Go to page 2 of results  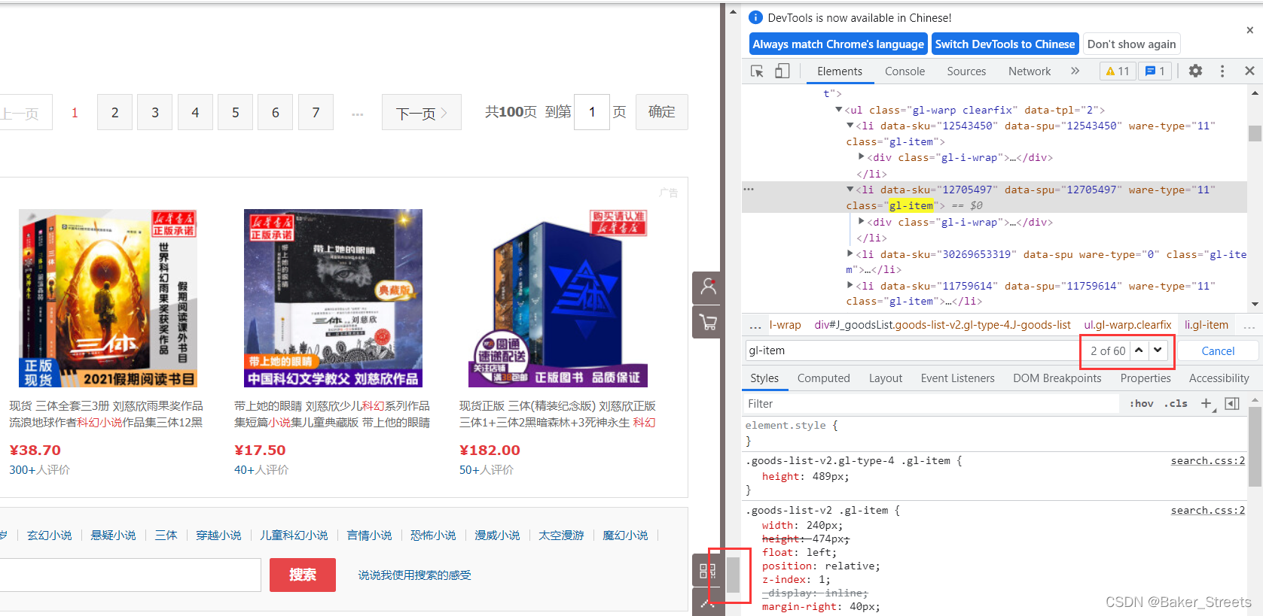click(114, 112)
